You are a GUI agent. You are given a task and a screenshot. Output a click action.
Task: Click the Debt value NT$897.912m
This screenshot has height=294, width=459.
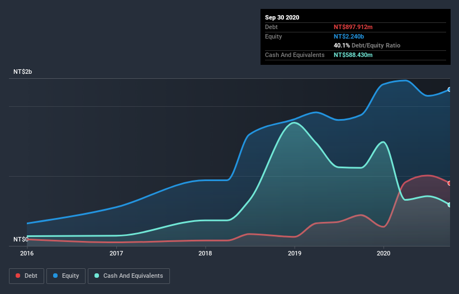[353, 27]
